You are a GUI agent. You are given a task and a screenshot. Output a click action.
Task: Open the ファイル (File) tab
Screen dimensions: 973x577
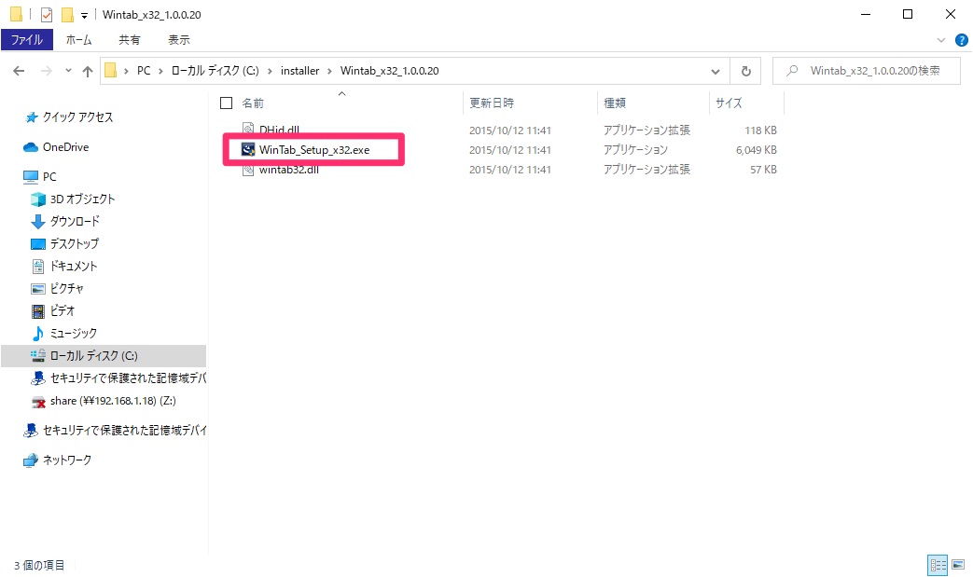[x=27, y=40]
